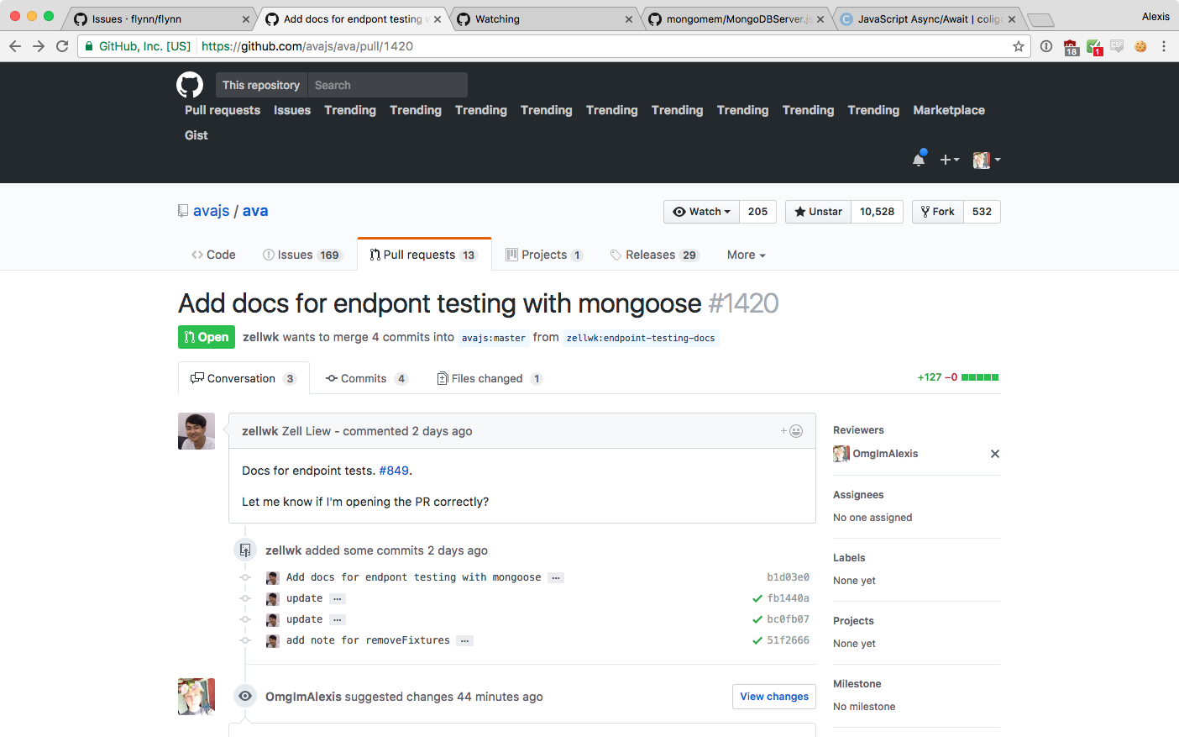Open the create new (+) dropdown
This screenshot has height=737, width=1179.
pos(950,160)
